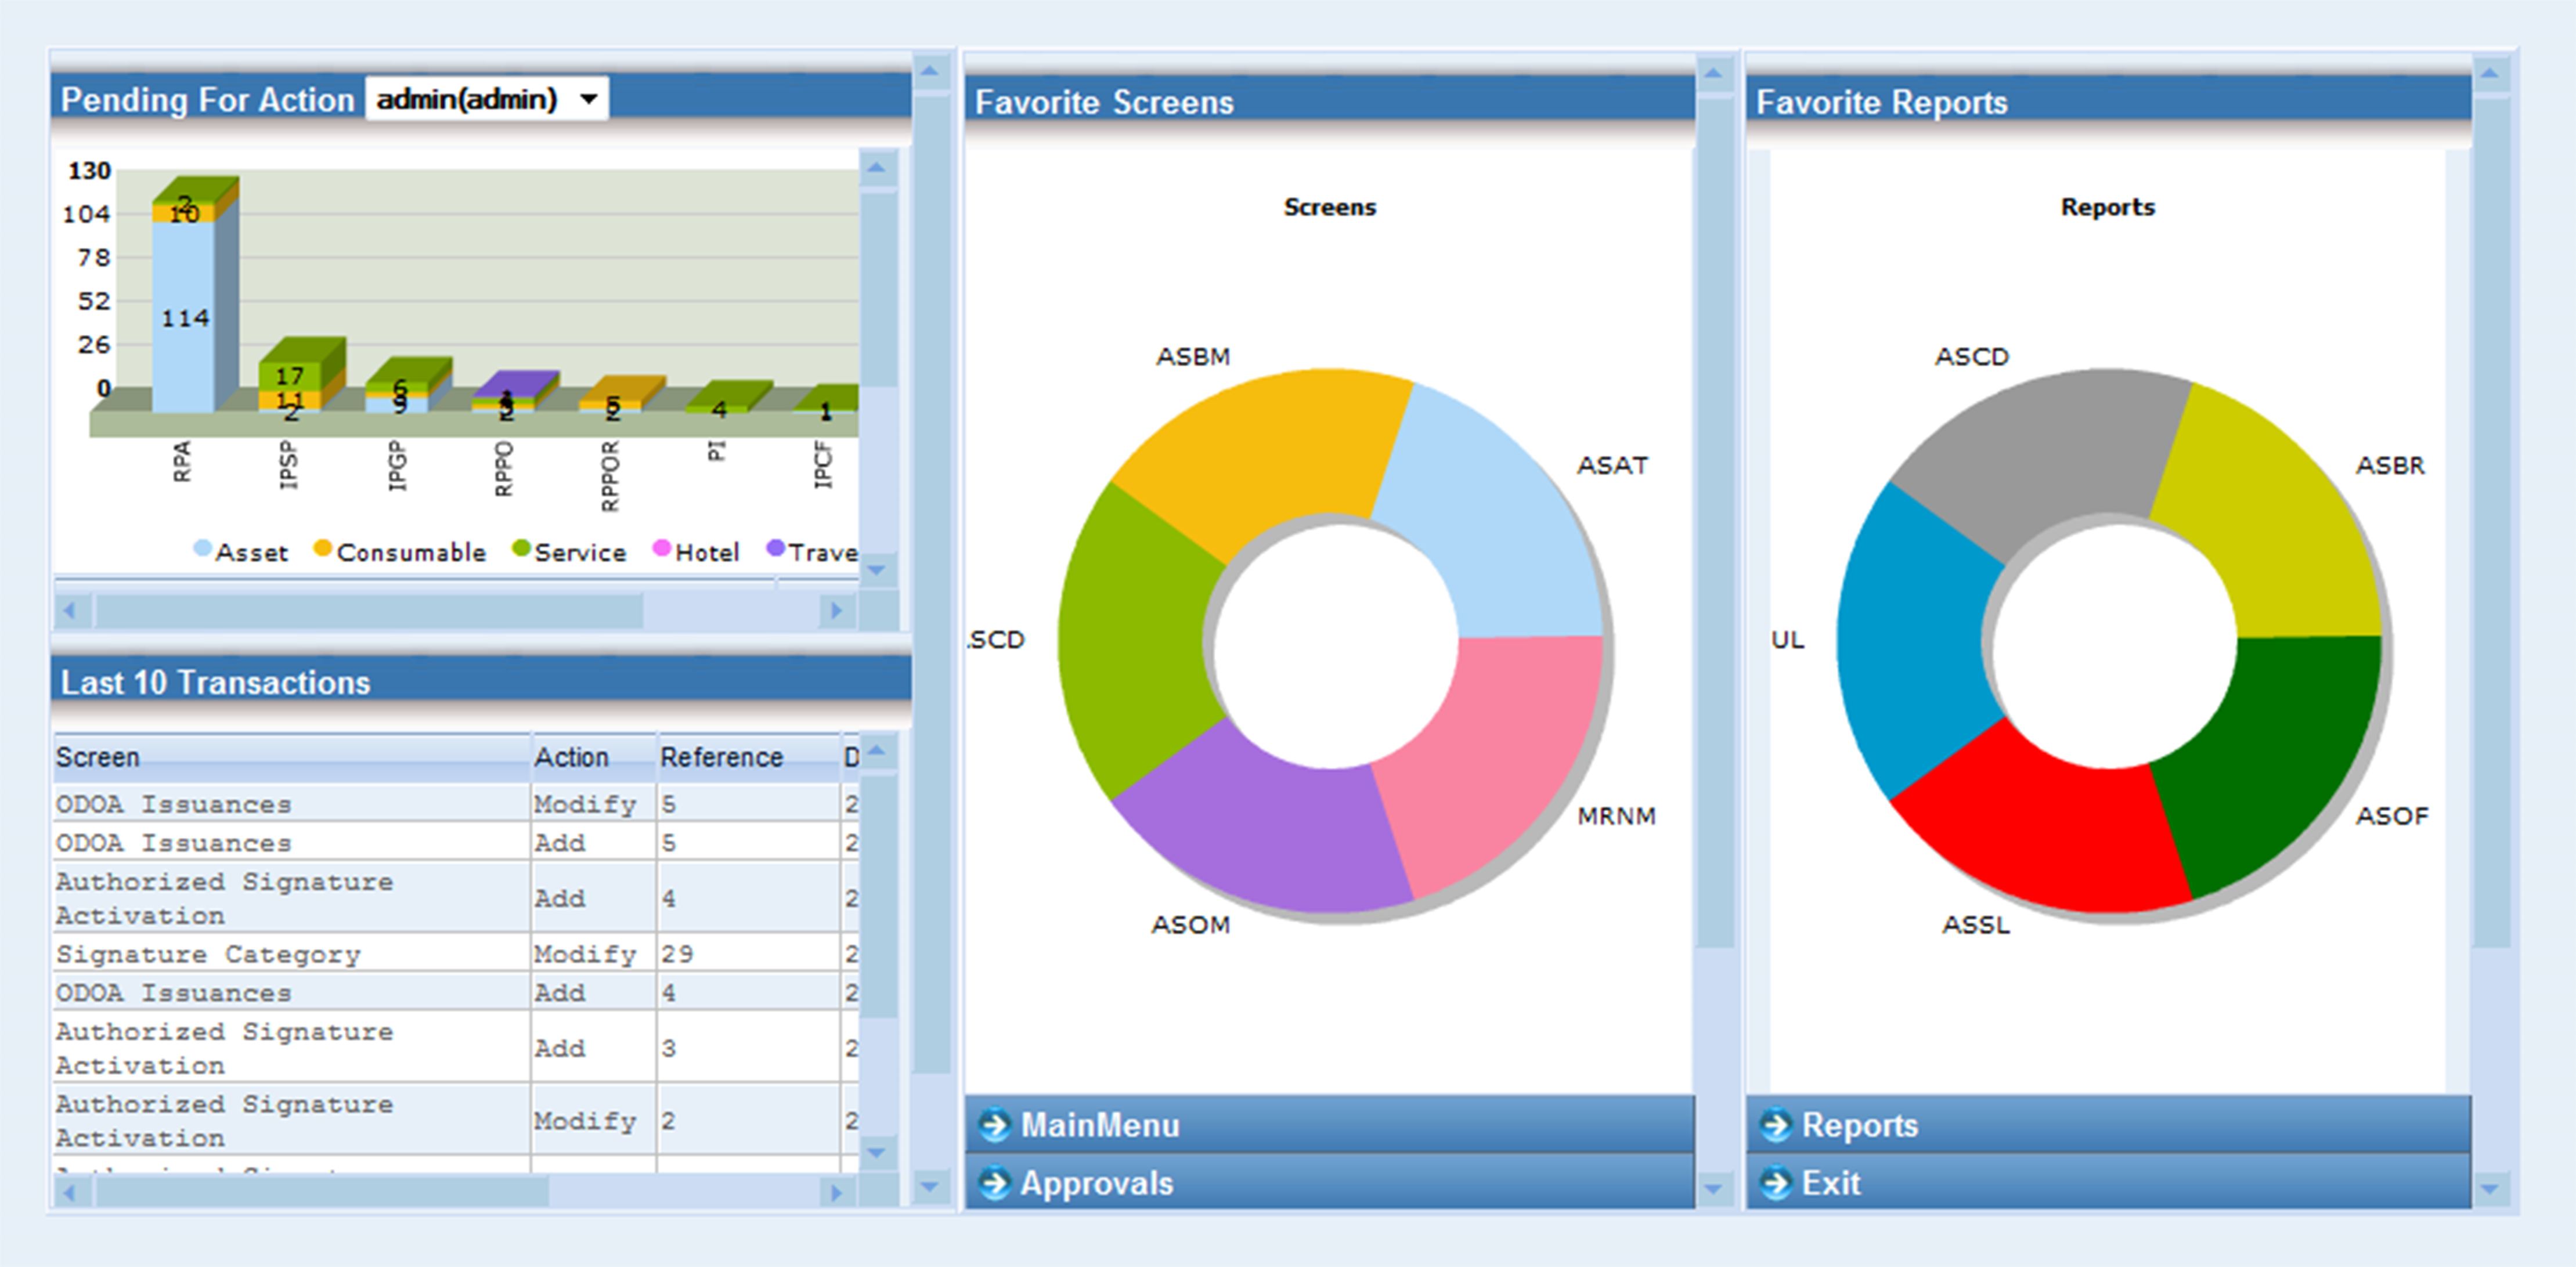Screen dimensions: 2576x1267
Task: Click the Travel legend marker
Action: 775,548
